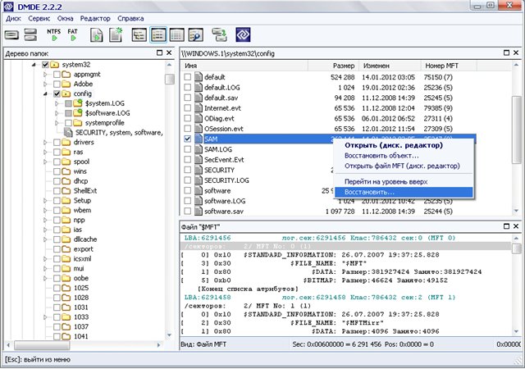
Task: Sort file list by Имя column header
Action: point(244,66)
